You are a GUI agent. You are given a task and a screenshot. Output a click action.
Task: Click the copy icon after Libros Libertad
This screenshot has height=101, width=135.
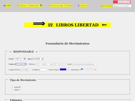point(41,5)
